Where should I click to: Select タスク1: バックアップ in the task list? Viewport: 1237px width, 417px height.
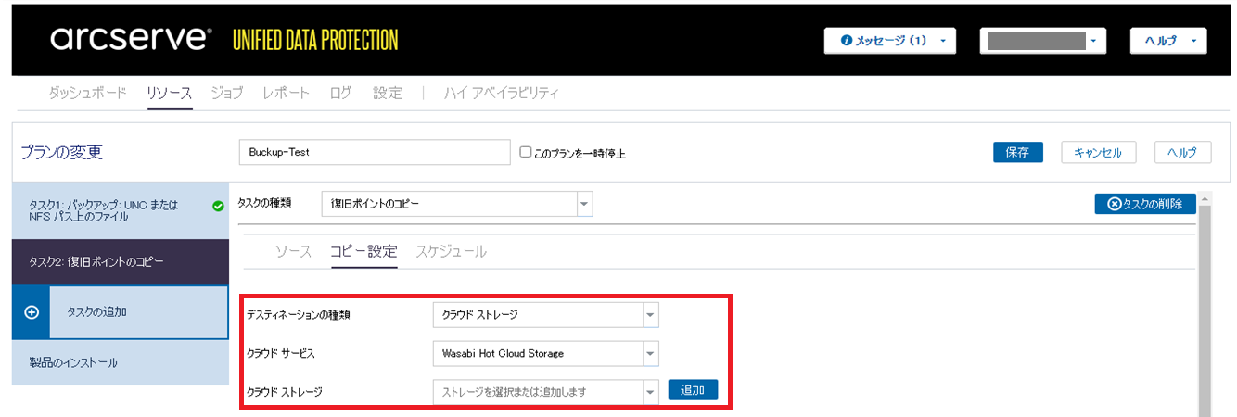pyautogui.click(x=121, y=210)
